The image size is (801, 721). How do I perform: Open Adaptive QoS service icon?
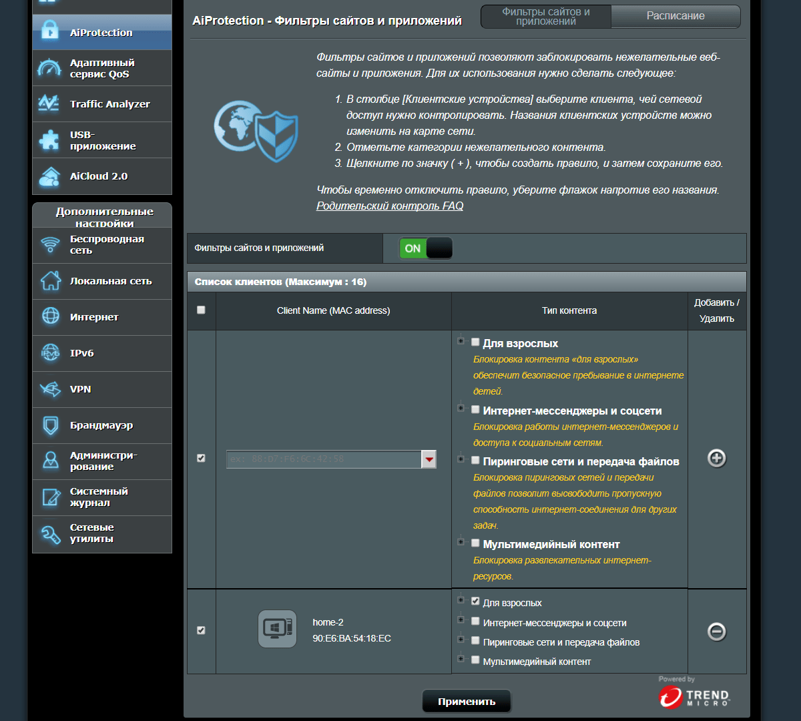tap(50, 68)
